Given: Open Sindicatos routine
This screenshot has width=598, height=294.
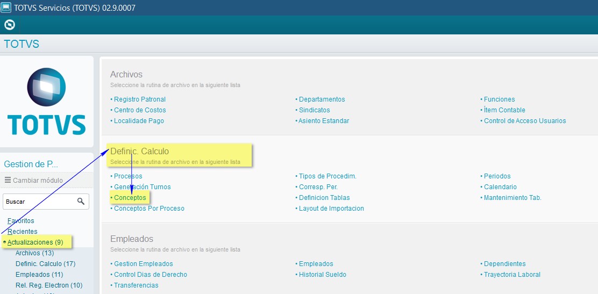Looking at the screenshot, I should click(x=314, y=110).
